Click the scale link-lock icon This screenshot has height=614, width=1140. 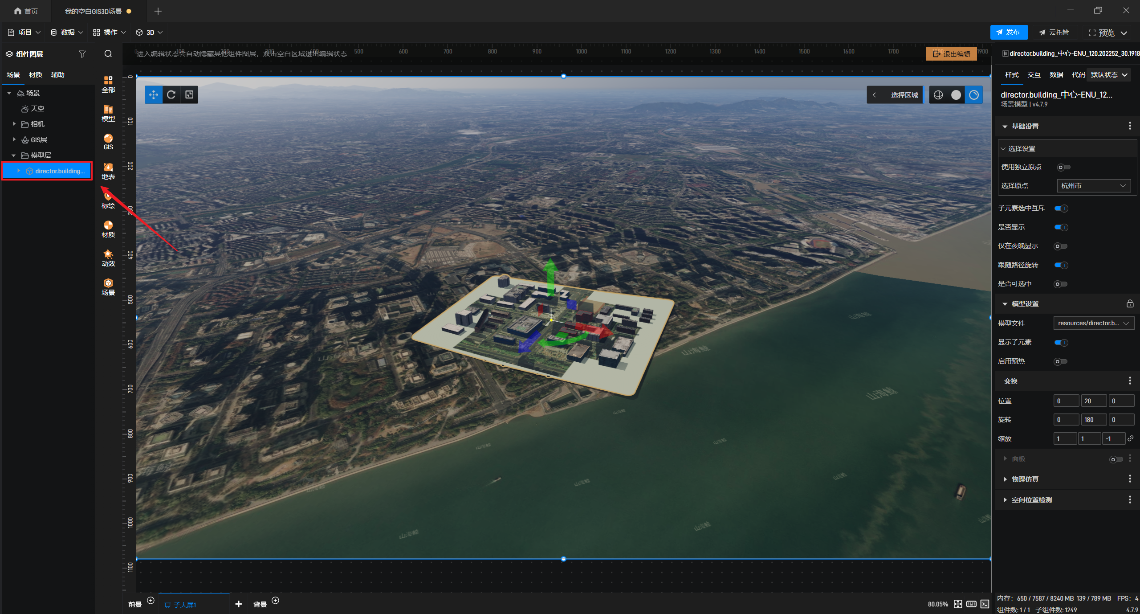coord(1130,438)
